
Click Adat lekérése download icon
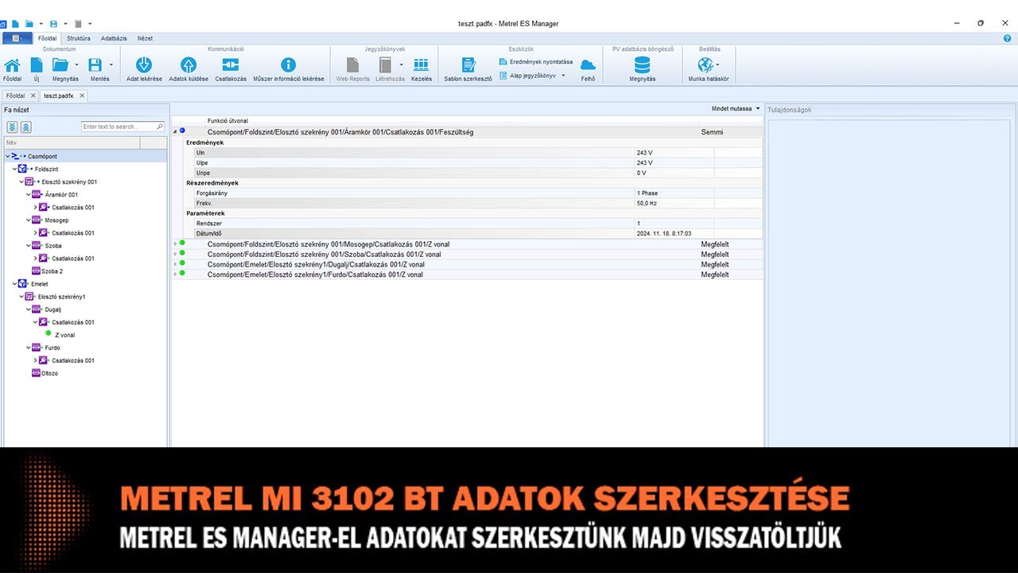(x=144, y=65)
